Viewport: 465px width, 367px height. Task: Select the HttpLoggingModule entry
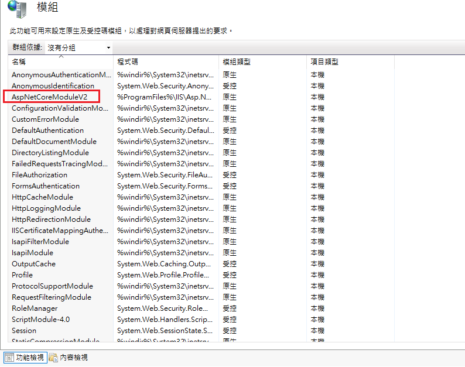click(46, 208)
